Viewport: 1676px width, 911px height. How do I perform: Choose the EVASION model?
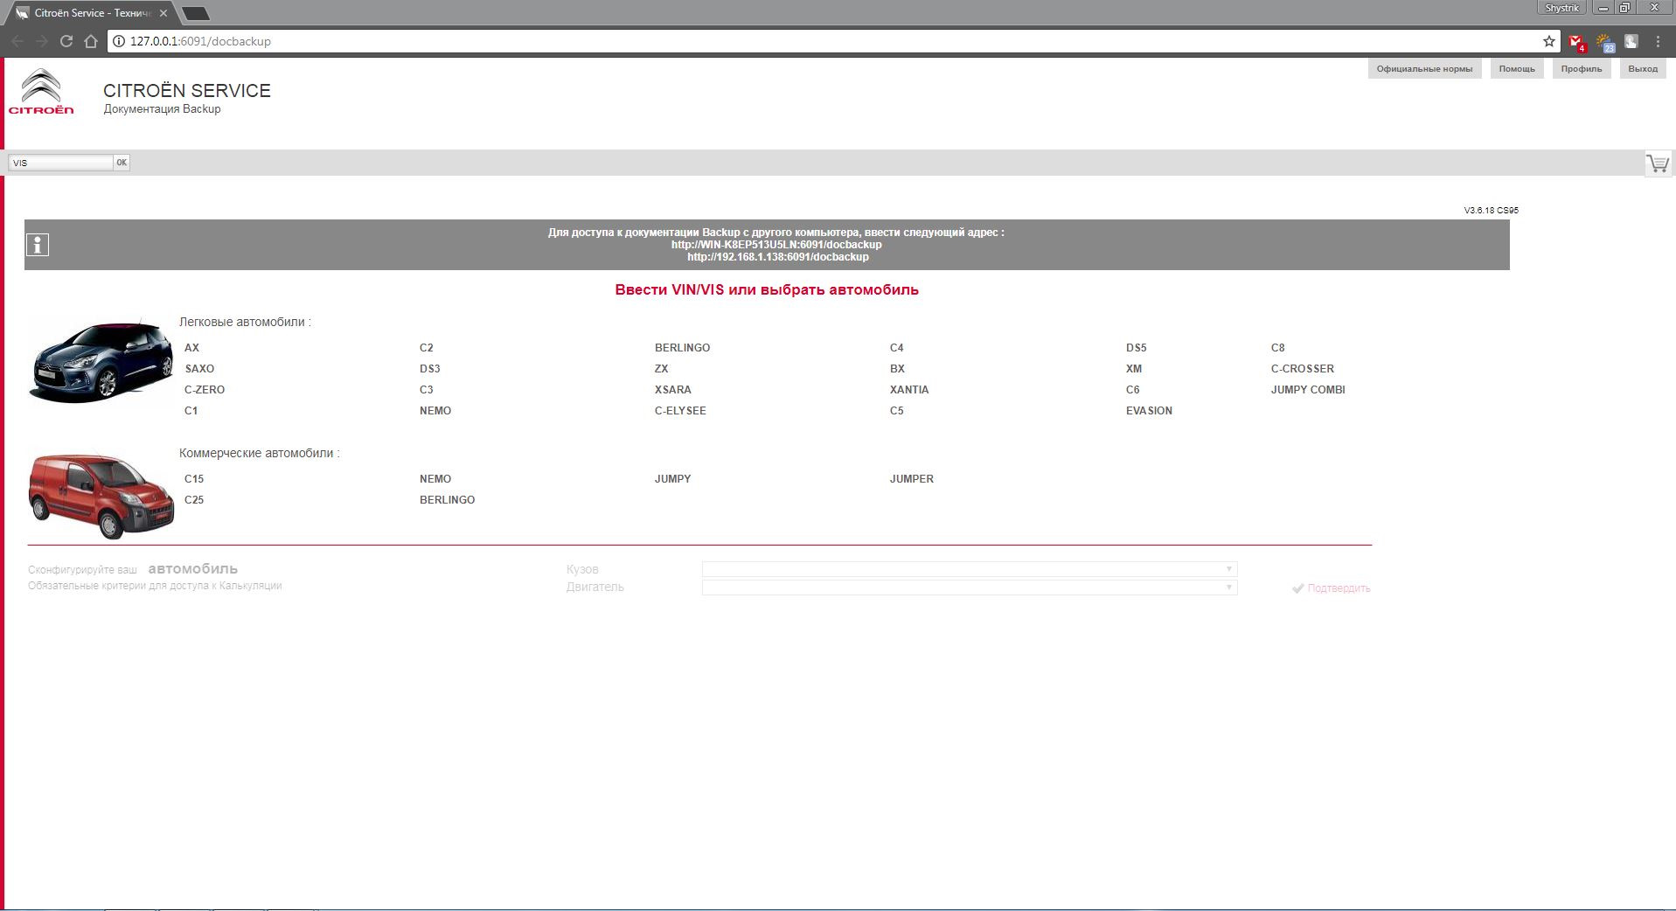coord(1150,411)
